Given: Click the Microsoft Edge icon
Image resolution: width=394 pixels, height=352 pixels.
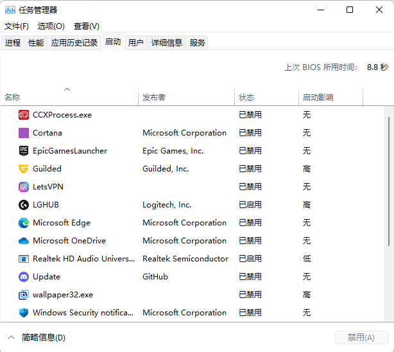Looking at the screenshot, I should click(24, 223).
